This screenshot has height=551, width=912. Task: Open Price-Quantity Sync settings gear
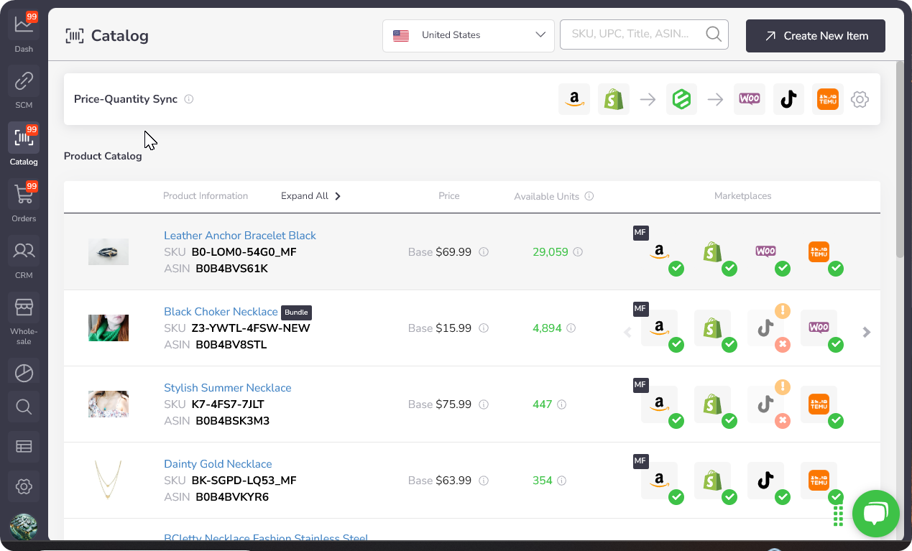click(860, 99)
